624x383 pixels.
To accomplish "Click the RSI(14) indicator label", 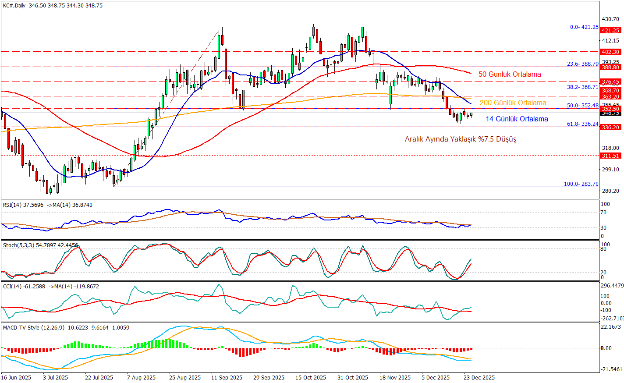I will click(x=11, y=205).
